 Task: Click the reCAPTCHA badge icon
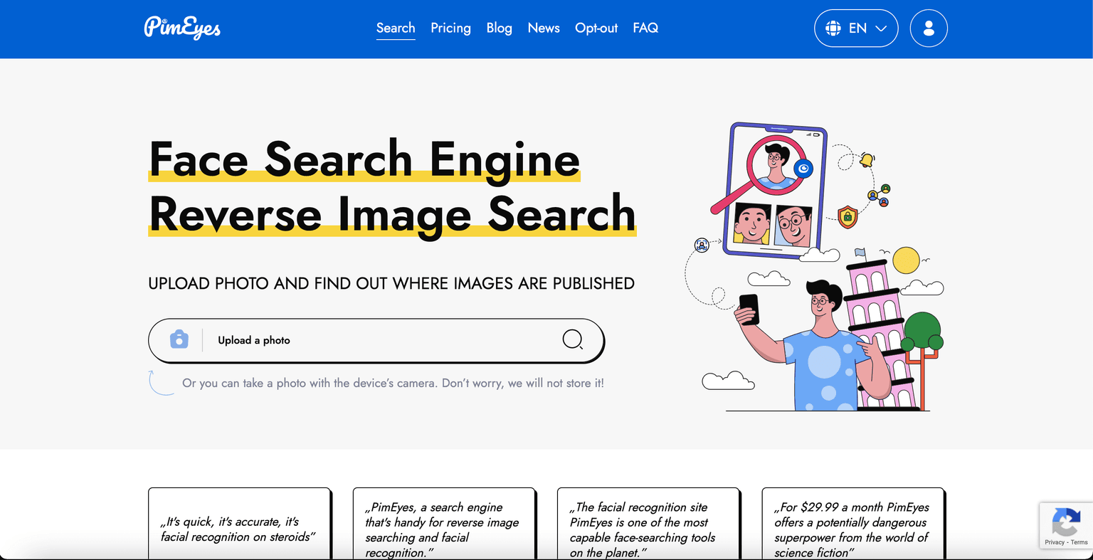pyautogui.click(x=1065, y=522)
